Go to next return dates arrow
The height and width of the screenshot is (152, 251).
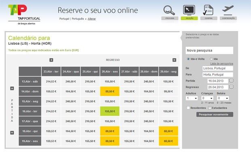pyautogui.click(x=174, y=60)
